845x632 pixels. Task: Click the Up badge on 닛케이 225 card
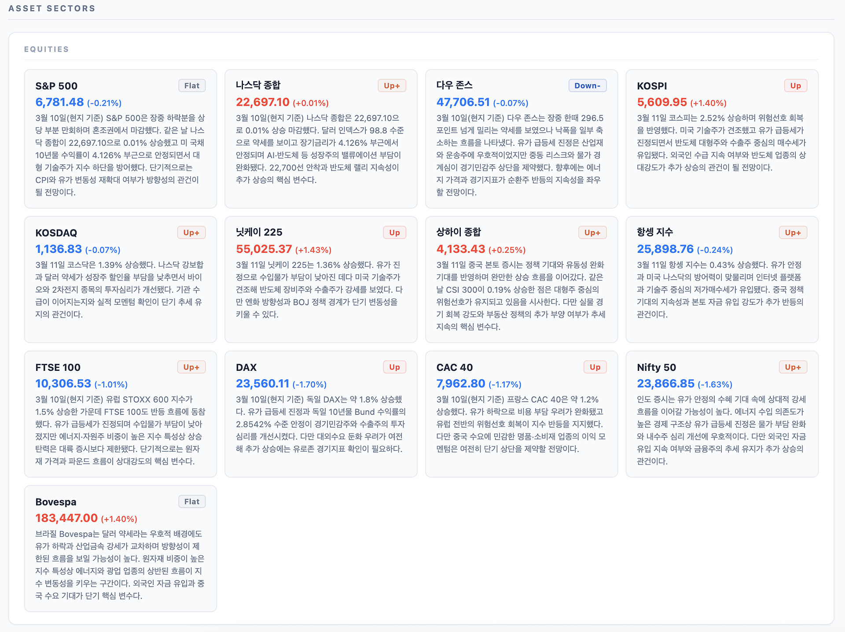point(394,233)
